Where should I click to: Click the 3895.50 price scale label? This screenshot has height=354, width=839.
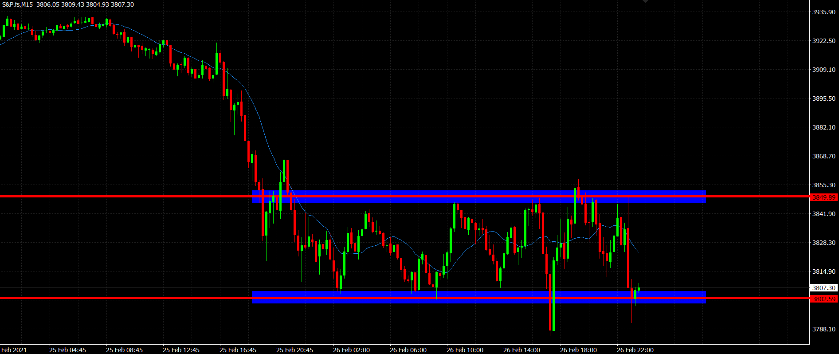[823, 98]
